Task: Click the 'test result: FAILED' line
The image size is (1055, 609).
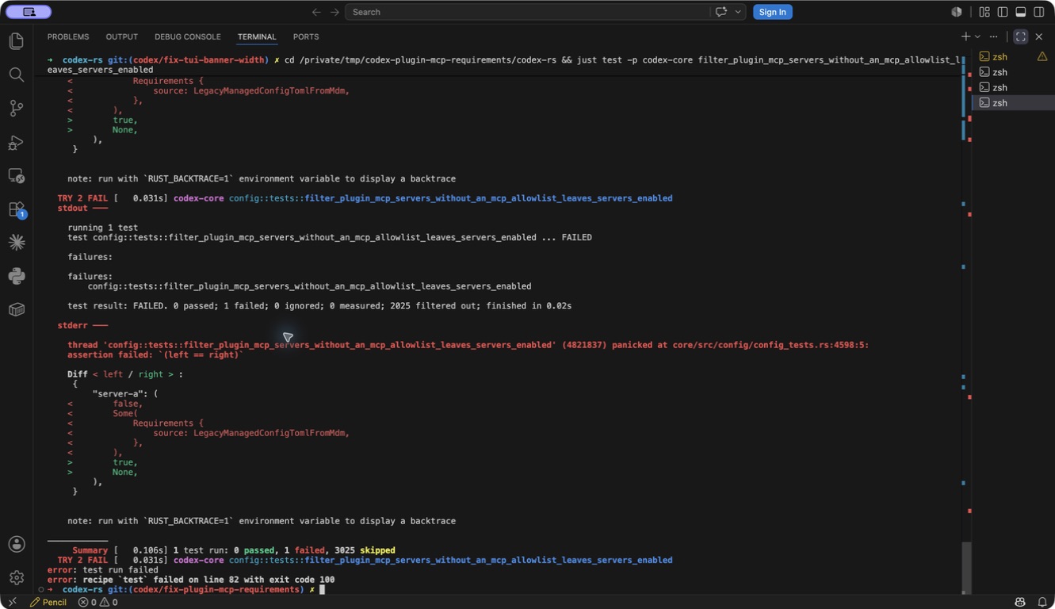Action: coord(319,305)
